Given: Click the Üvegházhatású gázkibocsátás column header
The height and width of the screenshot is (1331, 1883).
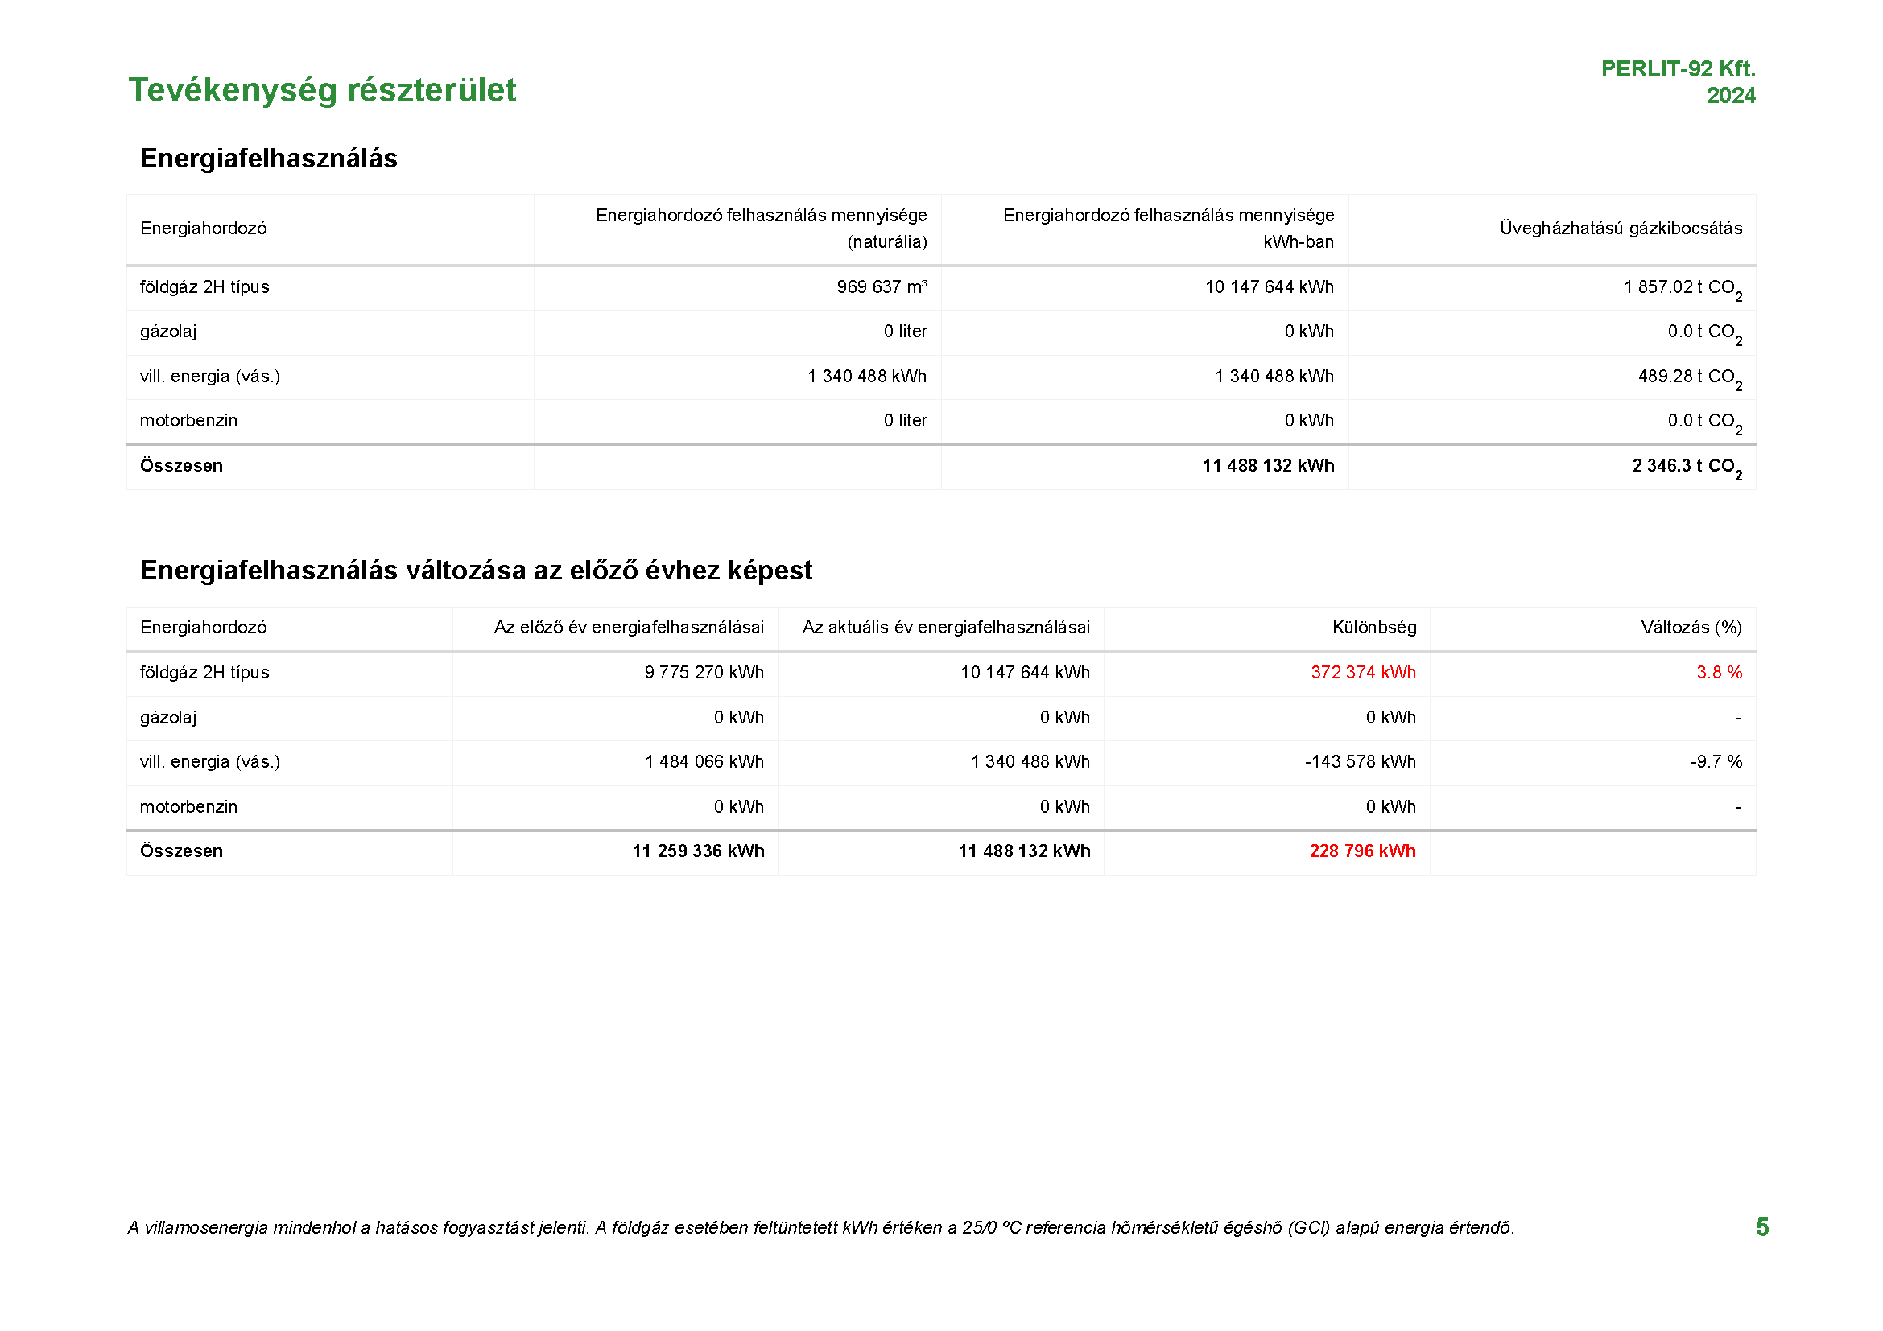Looking at the screenshot, I should [x=1621, y=229].
